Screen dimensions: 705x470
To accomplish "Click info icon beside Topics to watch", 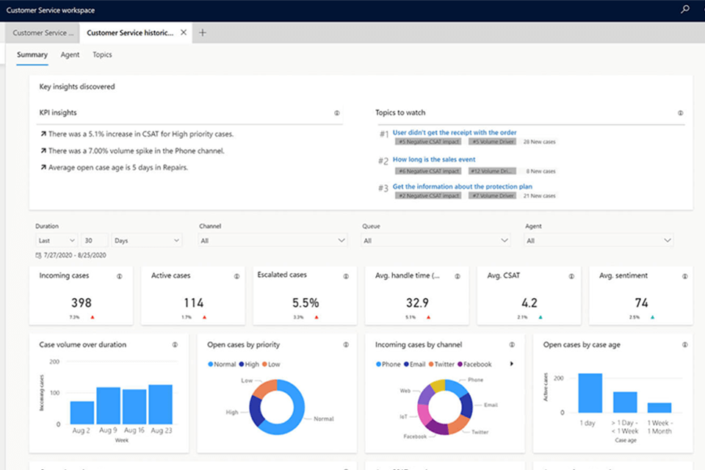I will pyautogui.click(x=680, y=113).
